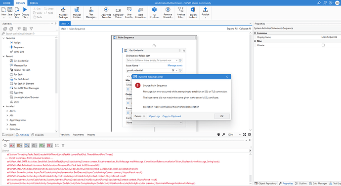Click Analyze File ribbon icon
This screenshot has height=186, width=341.
pyautogui.click(x=181, y=13)
